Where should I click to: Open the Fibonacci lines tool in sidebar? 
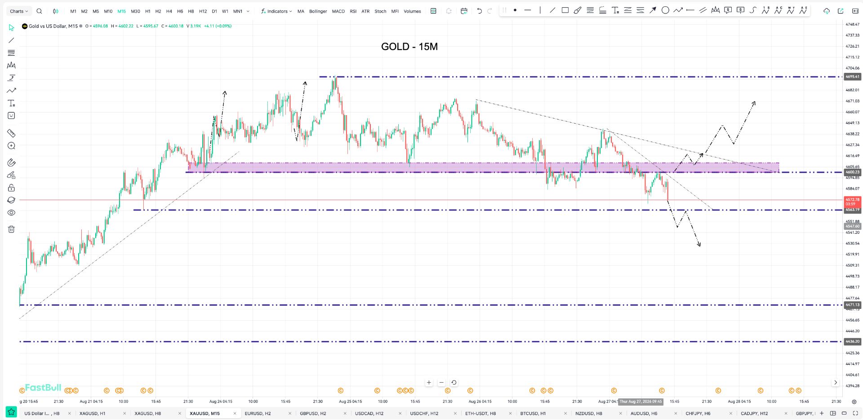tap(11, 53)
